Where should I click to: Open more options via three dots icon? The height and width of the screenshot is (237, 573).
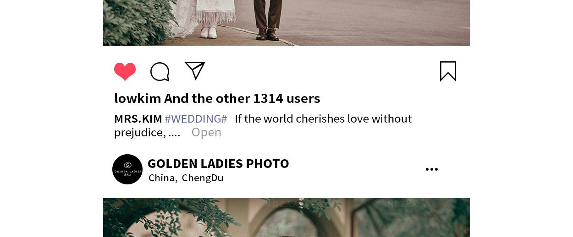(x=432, y=169)
